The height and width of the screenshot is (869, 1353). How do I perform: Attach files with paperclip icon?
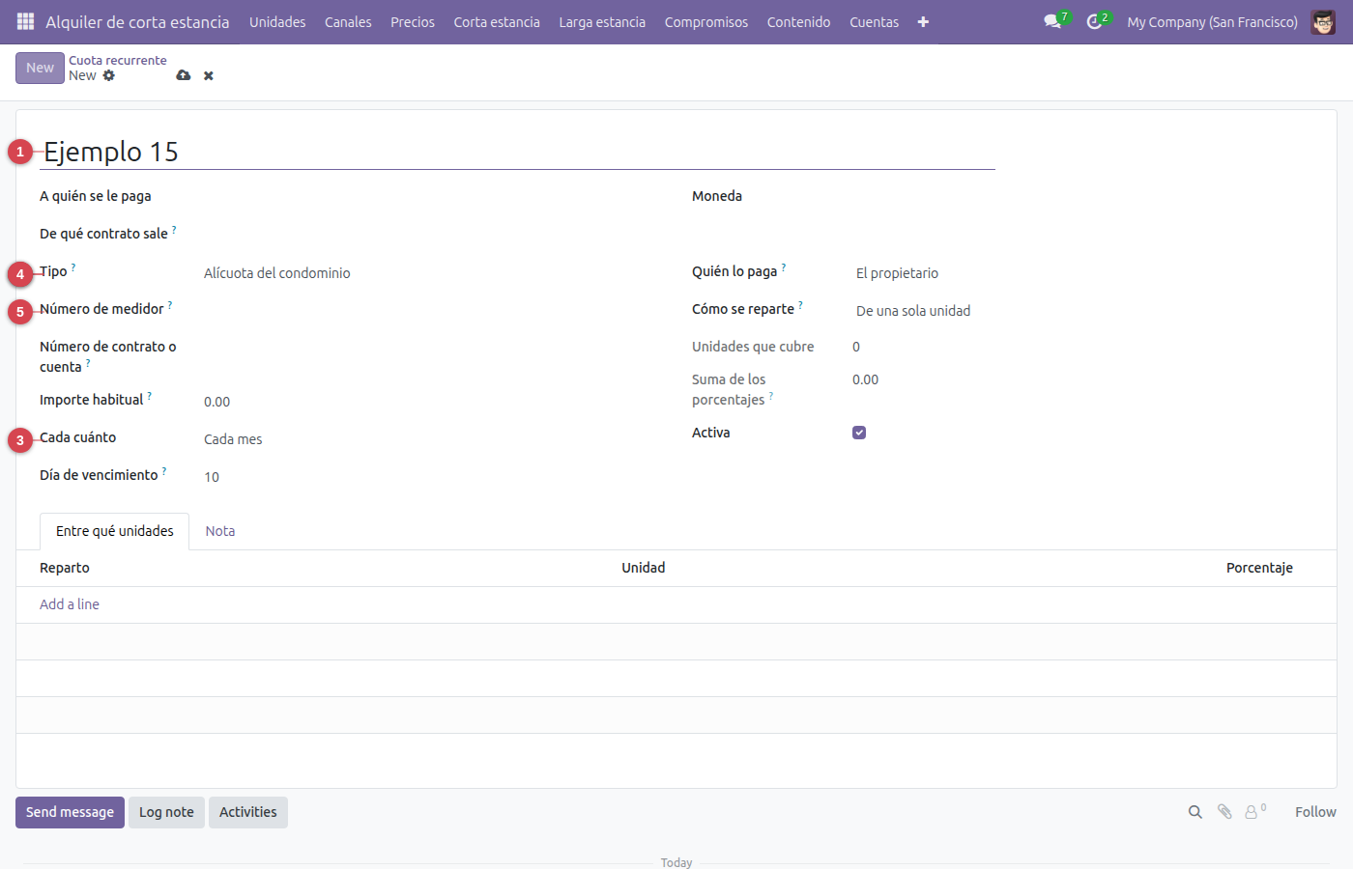(1224, 812)
